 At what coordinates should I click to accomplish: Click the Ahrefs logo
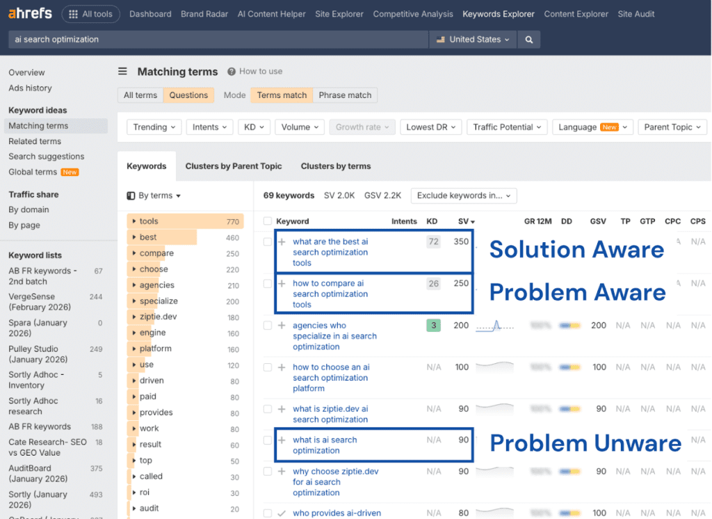pyautogui.click(x=31, y=14)
